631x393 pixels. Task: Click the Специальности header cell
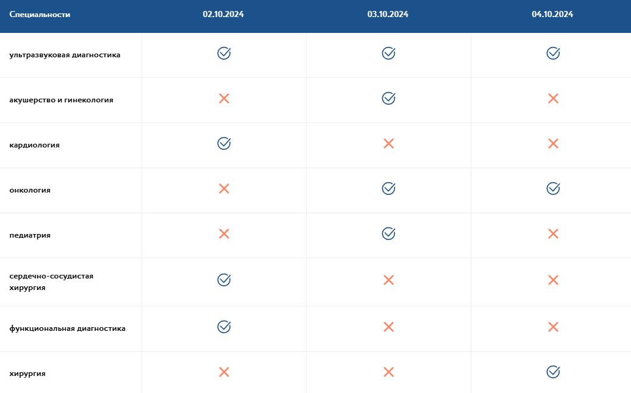40,15
